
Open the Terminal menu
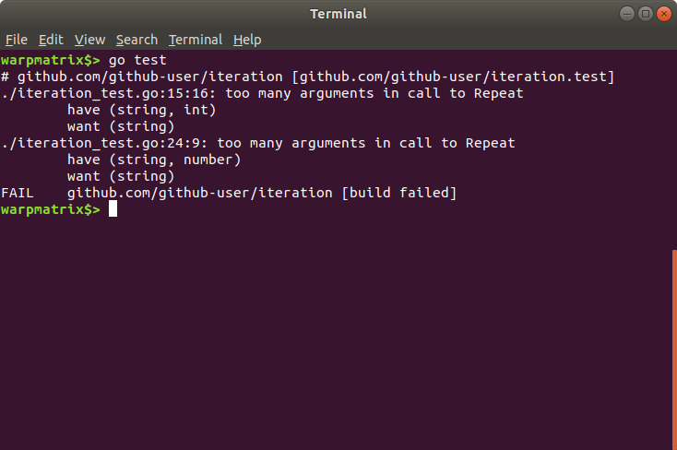pos(196,40)
